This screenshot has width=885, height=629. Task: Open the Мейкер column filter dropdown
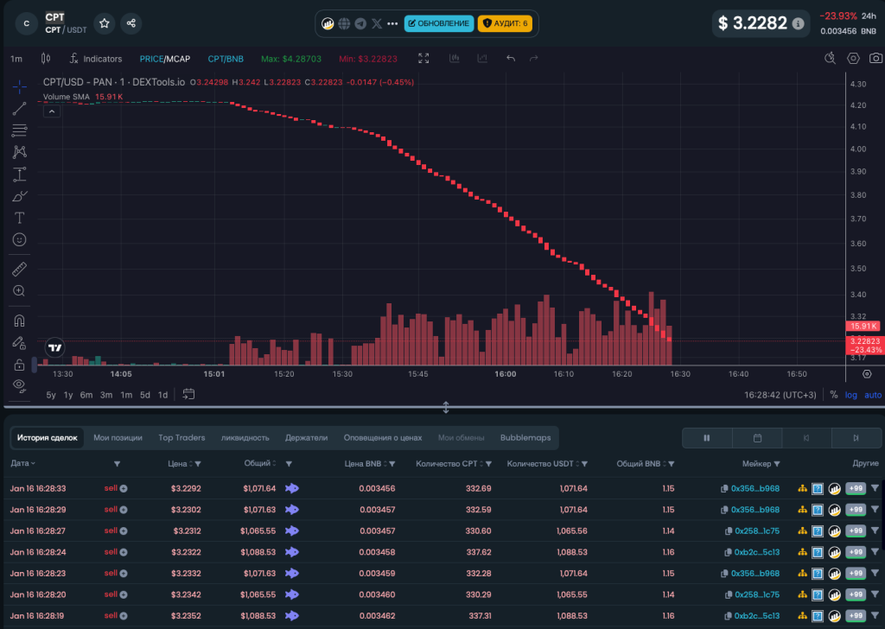(x=777, y=464)
